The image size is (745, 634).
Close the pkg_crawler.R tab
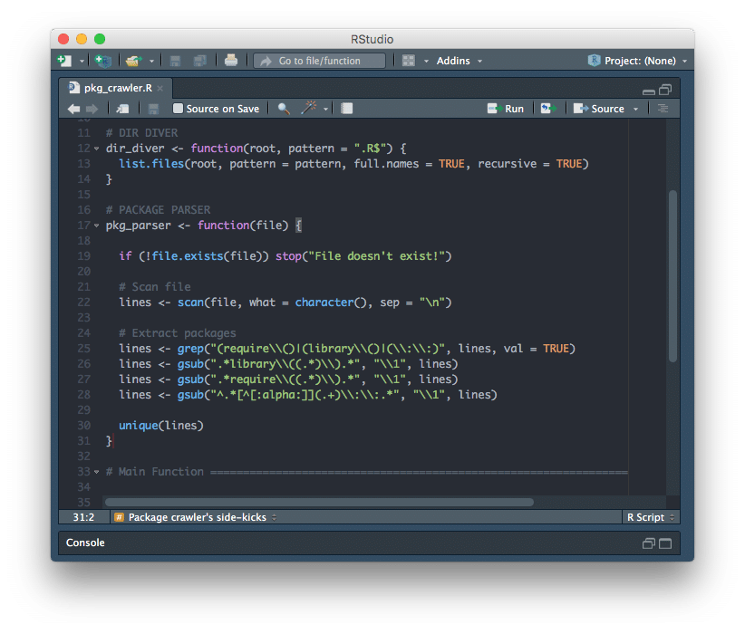(160, 89)
